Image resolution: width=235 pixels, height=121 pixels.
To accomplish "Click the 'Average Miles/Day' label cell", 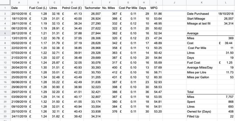I will click(202, 68).
